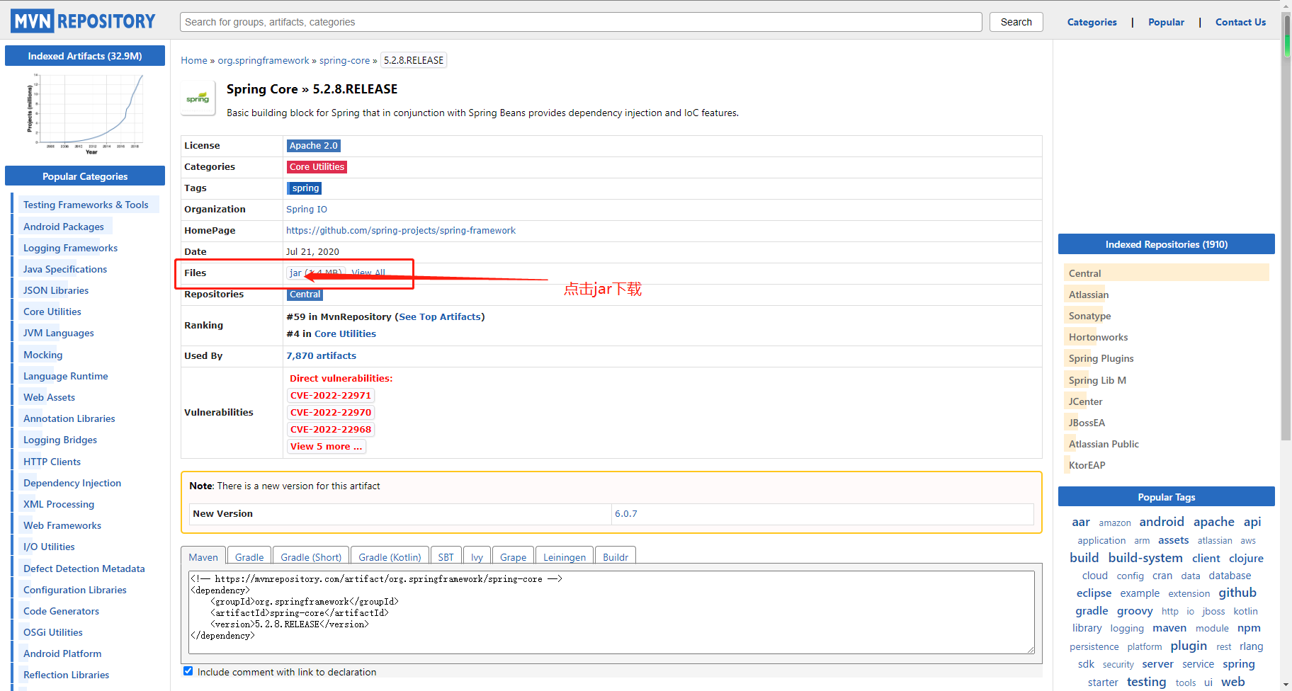The width and height of the screenshot is (1292, 691).
Task: Focus the artifact search field
Action: (x=581, y=22)
